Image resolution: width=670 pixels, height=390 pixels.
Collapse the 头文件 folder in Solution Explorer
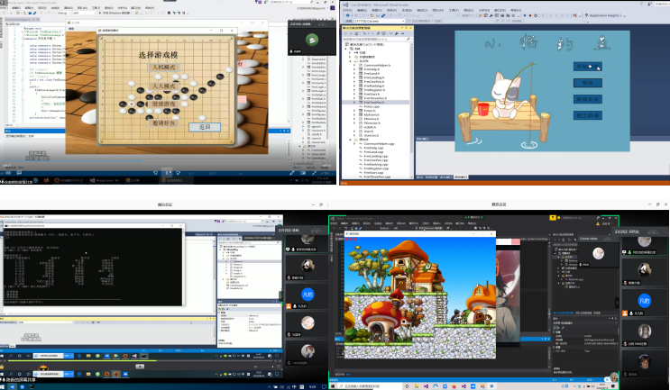(x=351, y=61)
